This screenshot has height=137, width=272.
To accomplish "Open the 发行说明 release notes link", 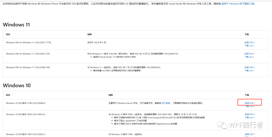I will (x=166, y=103).
